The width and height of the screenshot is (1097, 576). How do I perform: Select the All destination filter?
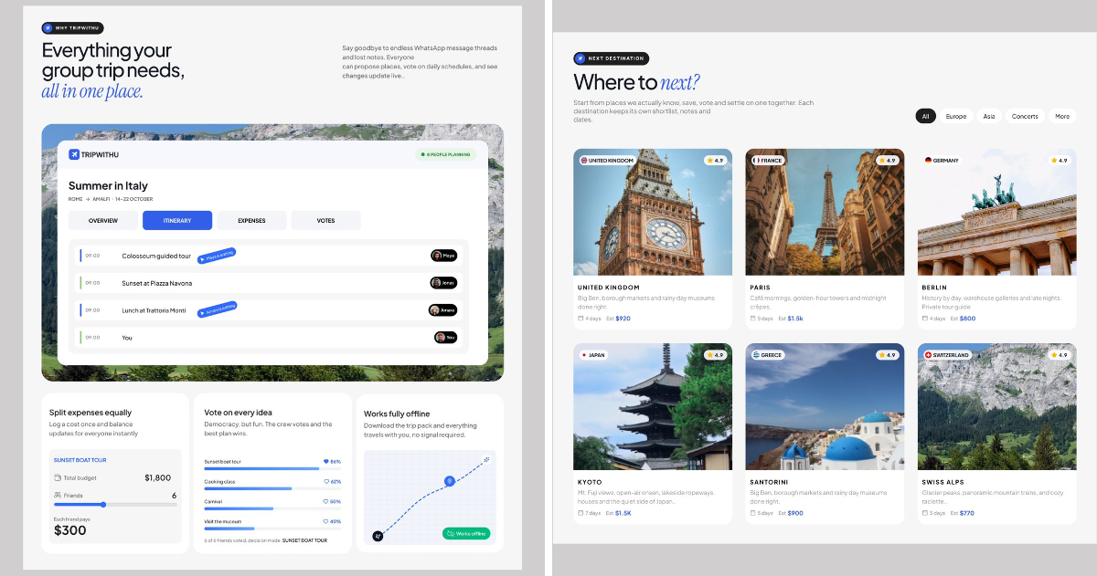tap(925, 116)
